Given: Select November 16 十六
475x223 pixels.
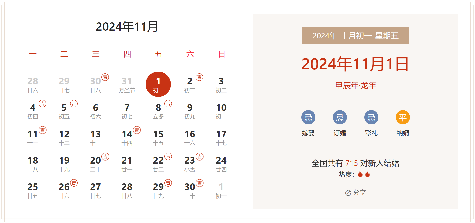Looking at the screenshot, I should pyautogui.click(x=190, y=138).
